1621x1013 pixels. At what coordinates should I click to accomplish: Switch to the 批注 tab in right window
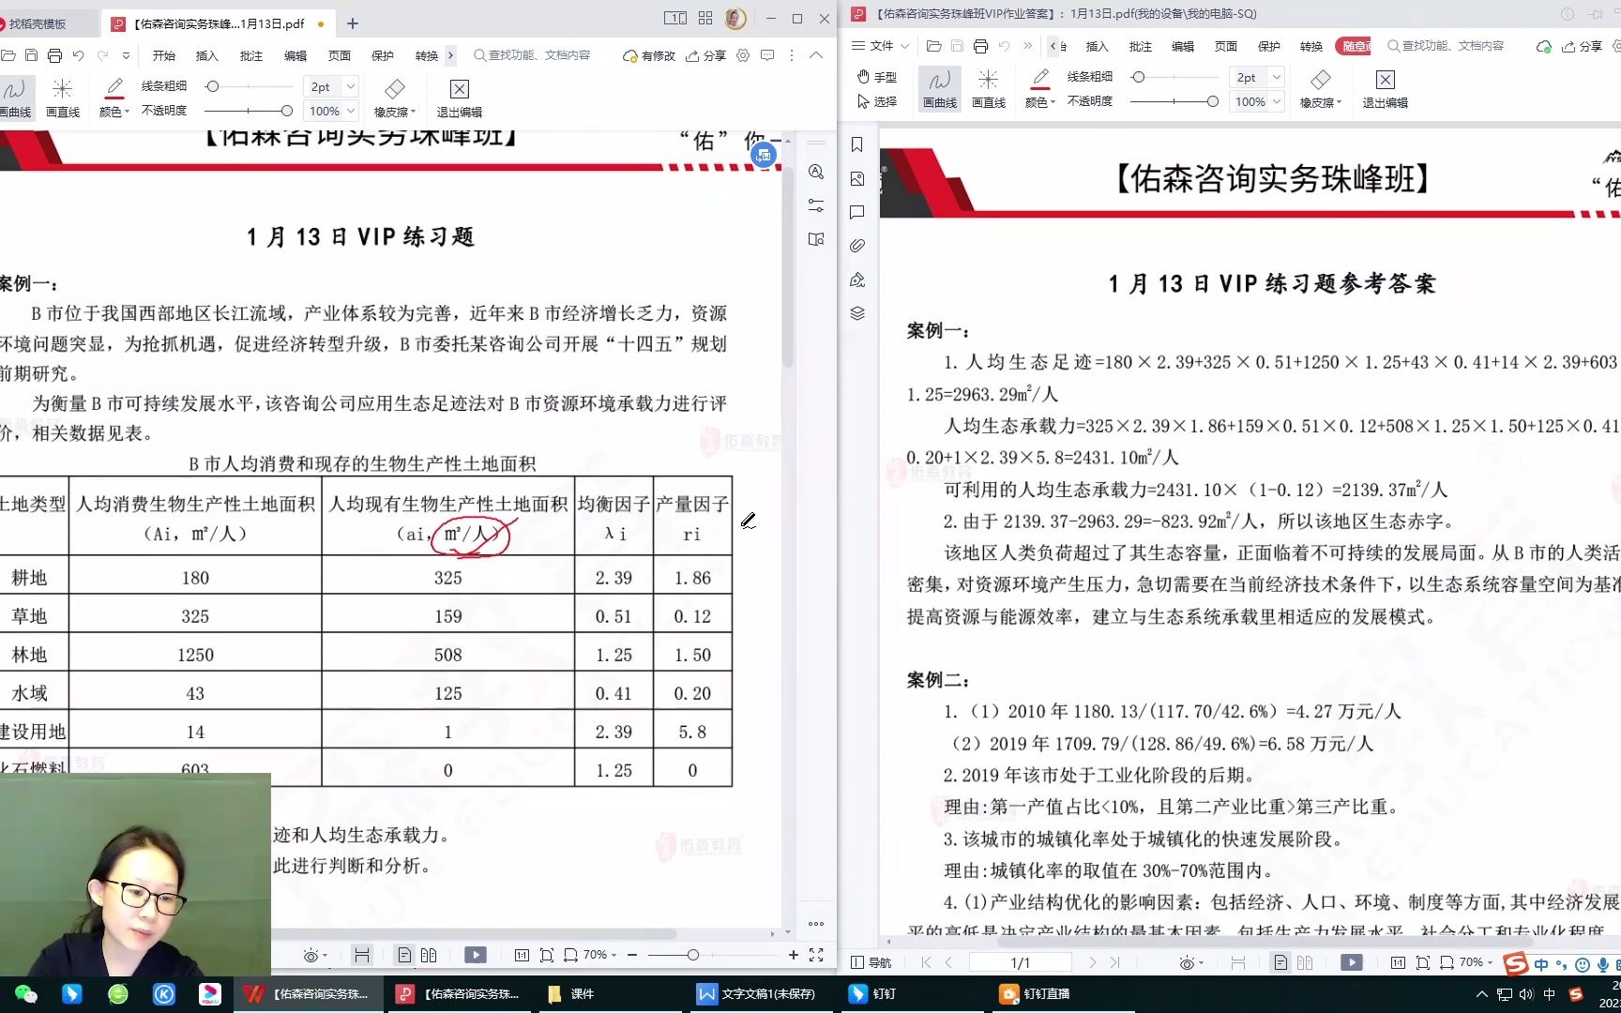point(1140,45)
